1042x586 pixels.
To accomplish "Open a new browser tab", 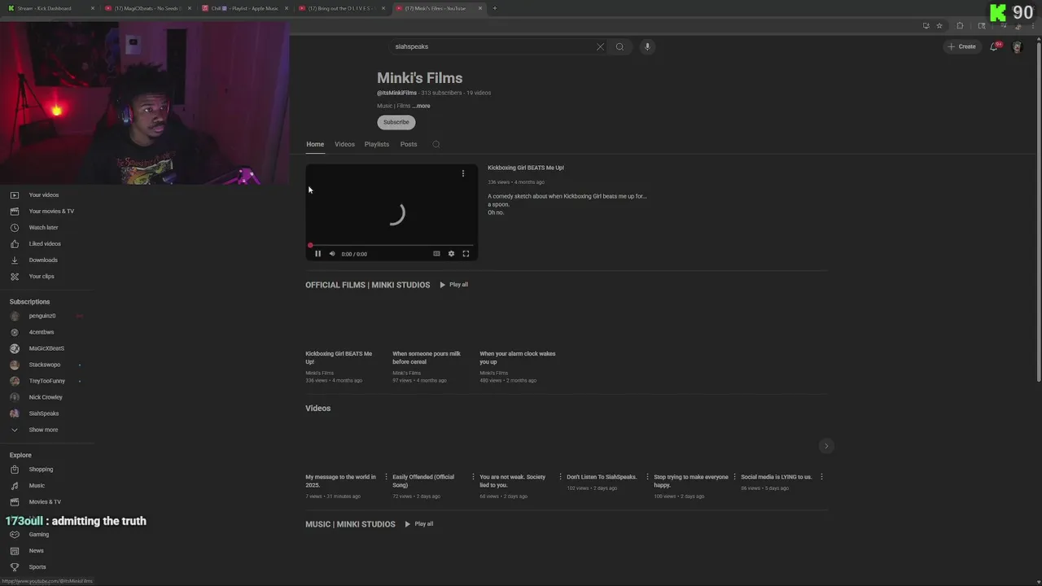I will click(x=494, y=8).
